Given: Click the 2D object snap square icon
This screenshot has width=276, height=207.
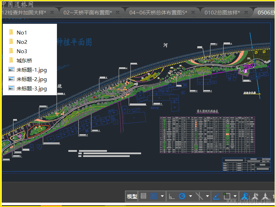Looking at the screenshot, I should click(227, 196).
